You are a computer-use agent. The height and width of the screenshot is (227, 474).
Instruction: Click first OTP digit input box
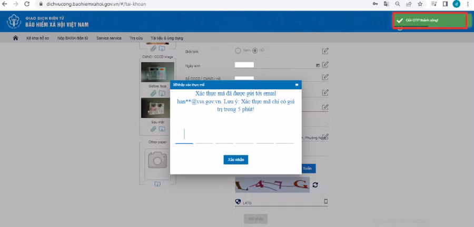tap(184, 136)
